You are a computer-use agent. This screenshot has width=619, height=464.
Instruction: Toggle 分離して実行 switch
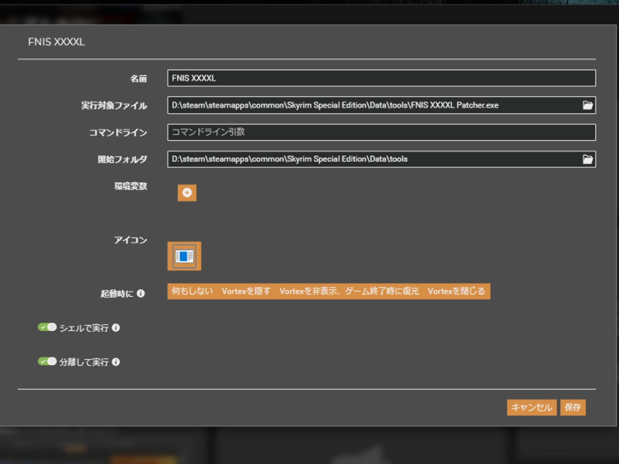point(47,361)
